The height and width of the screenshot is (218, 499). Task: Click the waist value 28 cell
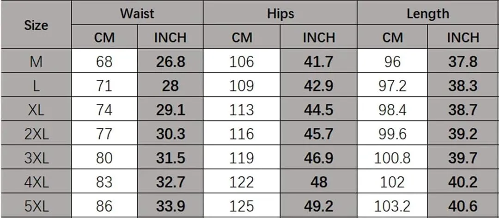[x=170, y=85]
